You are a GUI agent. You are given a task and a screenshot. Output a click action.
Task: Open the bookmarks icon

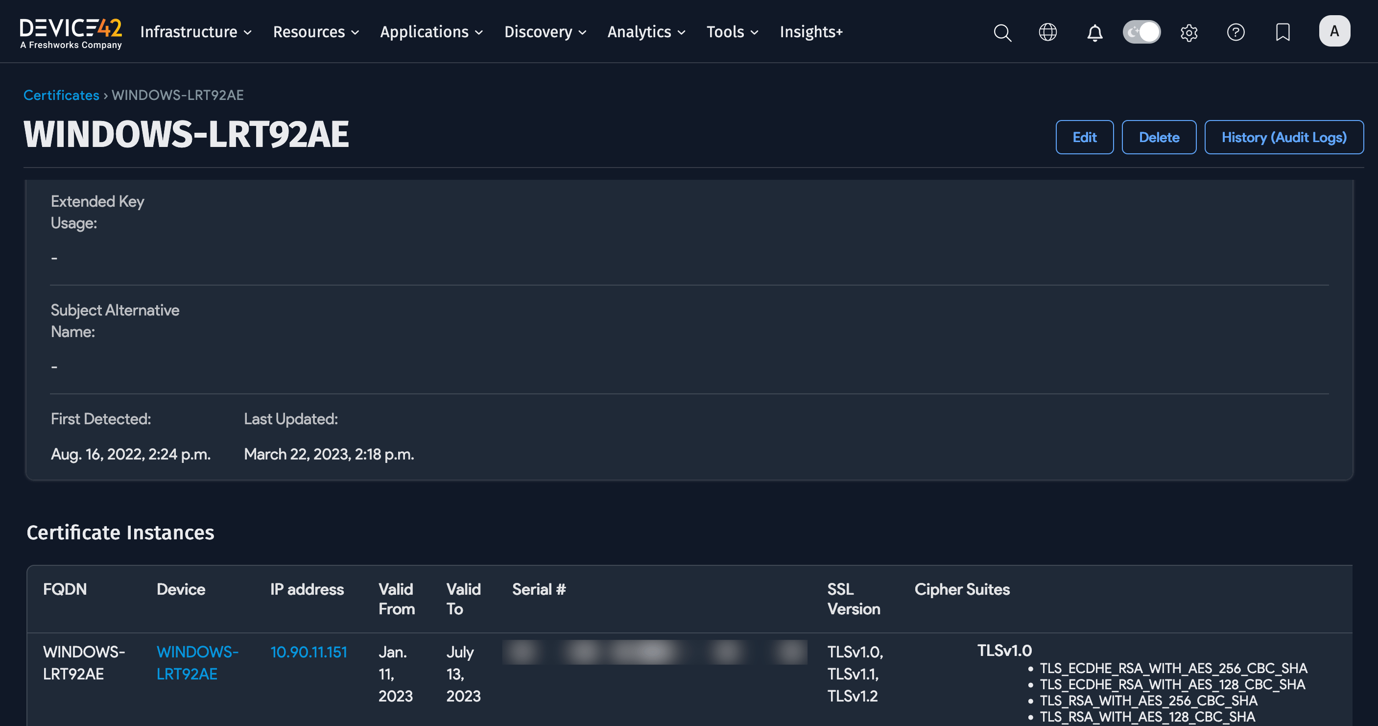(1282, 32)
